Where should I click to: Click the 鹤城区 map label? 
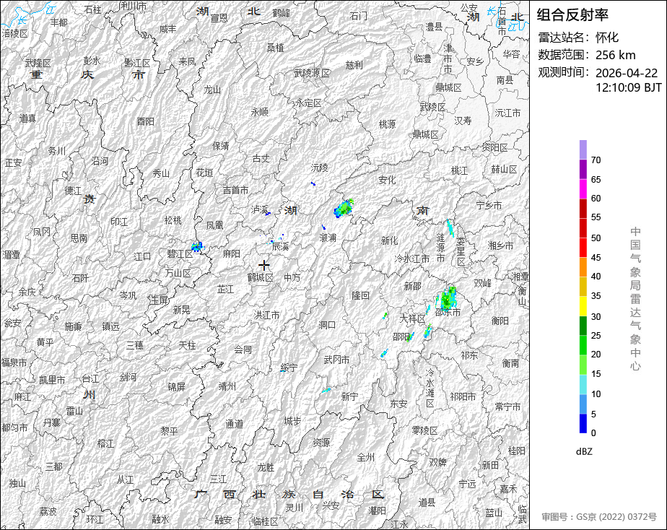pos(261,278)
